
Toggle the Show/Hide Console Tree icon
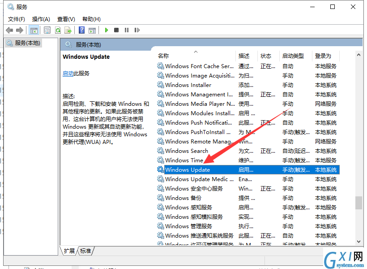point(34,30)
